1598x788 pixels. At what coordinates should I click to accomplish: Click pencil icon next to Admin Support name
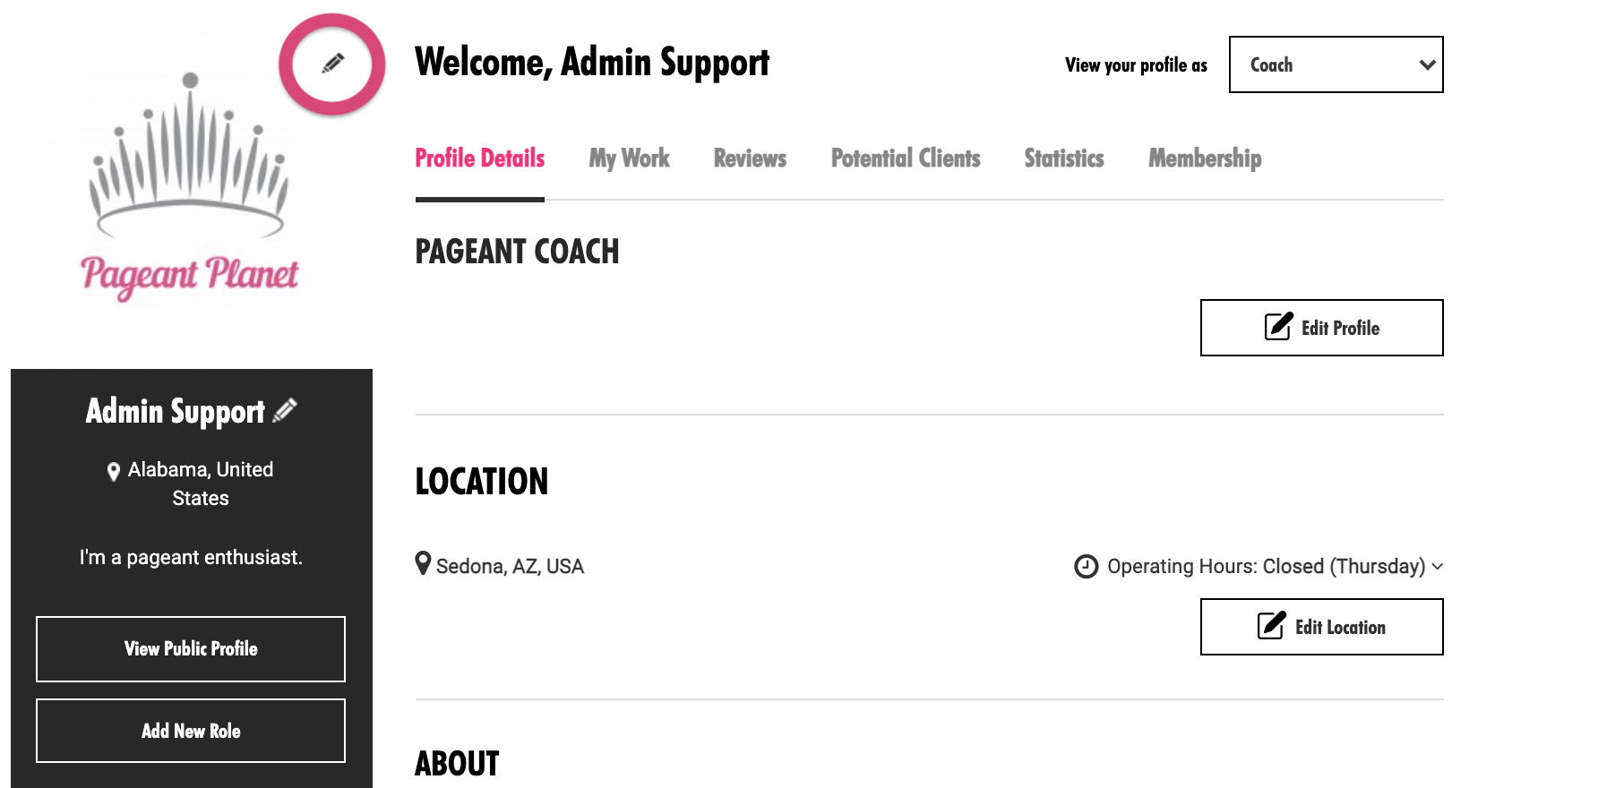(285, 410)
